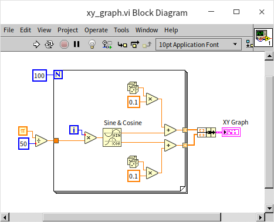Open the Help menu
This screenshot has height=222, width=274.
[x=171, y=31]
